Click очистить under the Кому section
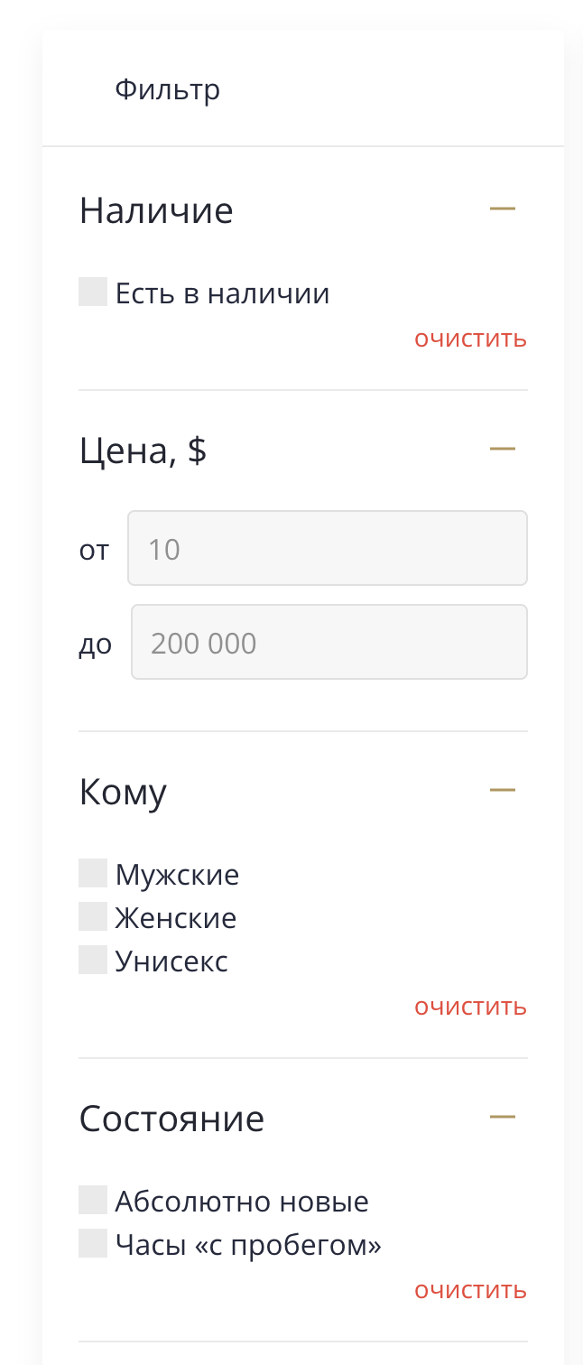Image resolution: width=583 pixels, height=1365 pixels. pos(470,1007)
